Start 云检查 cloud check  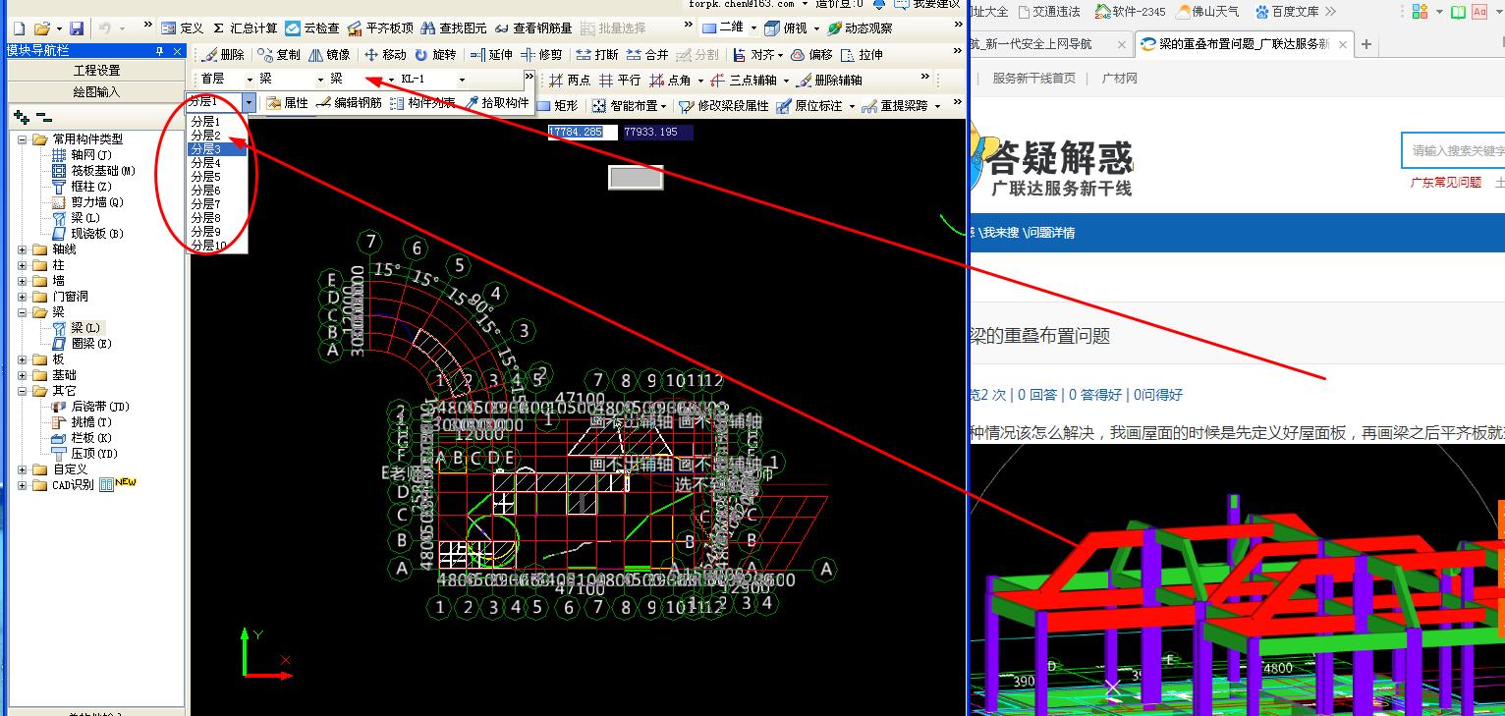(x=312, y=28)
